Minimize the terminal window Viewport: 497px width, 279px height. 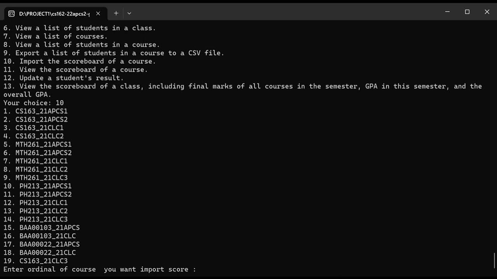coord(447,12)
